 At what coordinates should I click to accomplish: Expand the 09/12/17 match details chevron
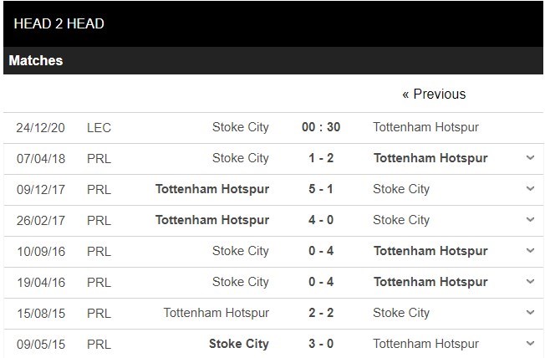[x=530, y=189]
